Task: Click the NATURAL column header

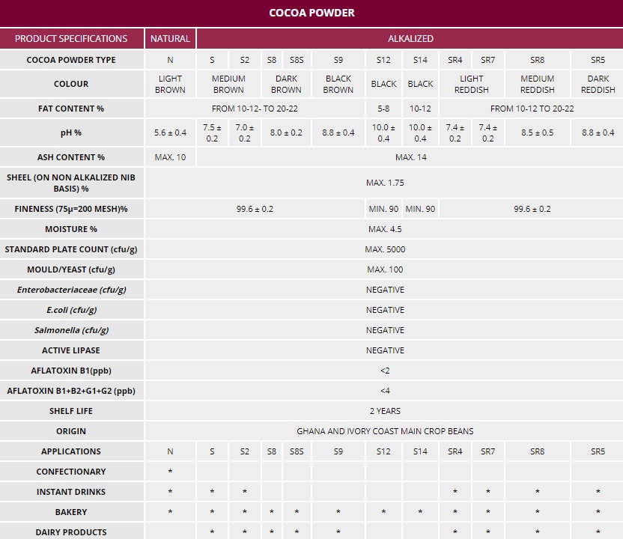Action: click(x=170, y=38)
